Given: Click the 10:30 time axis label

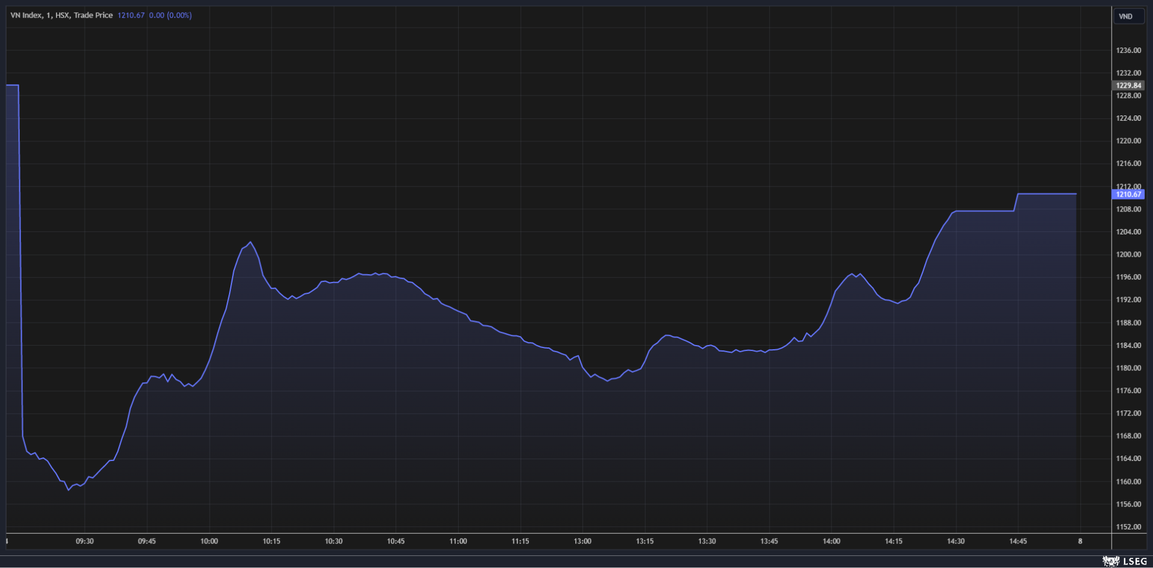Looking at the screenshot, I should point(334,541).
